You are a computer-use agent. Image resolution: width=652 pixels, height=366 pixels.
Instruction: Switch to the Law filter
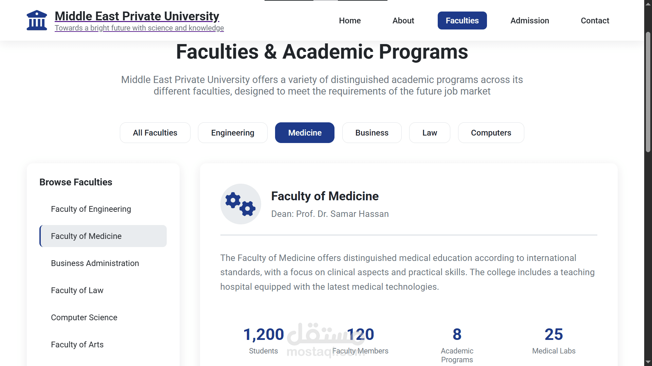(430, 133)
